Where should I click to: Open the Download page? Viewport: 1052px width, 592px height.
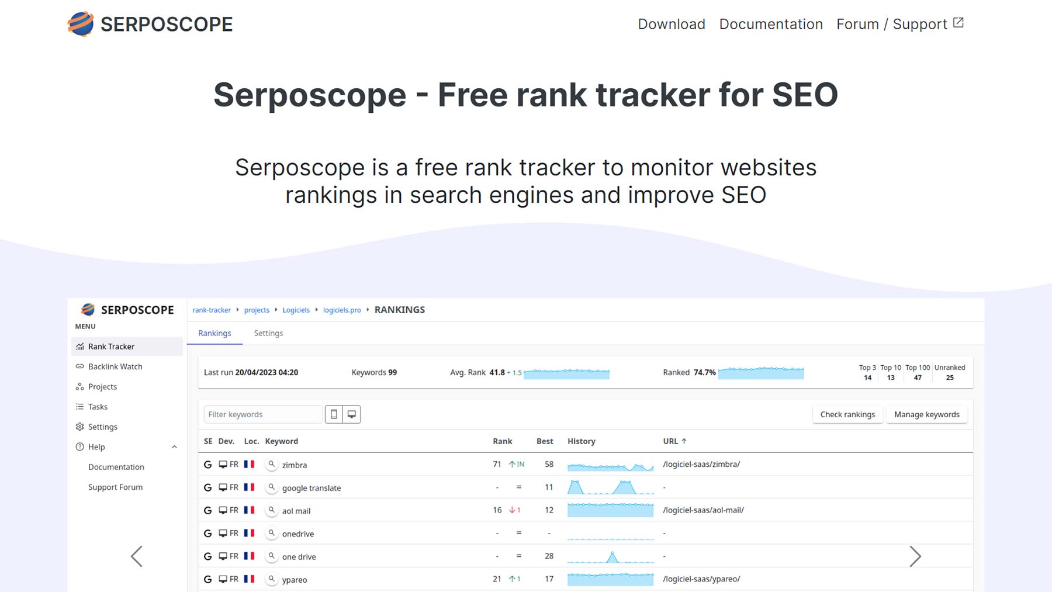coord(672,24)
